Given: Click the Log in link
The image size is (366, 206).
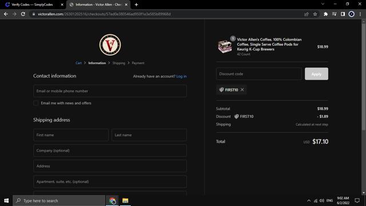Looking at the screenshot, I should [181, 76].
